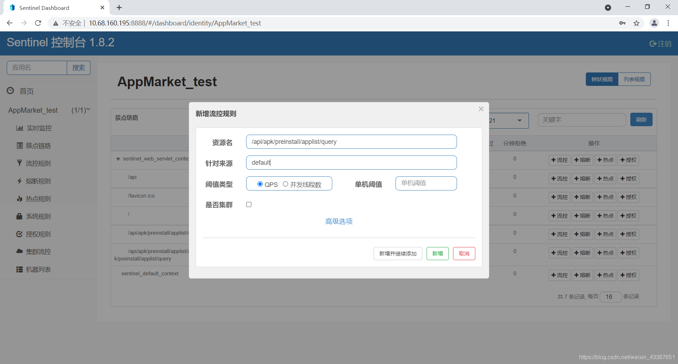
Task: Click +熔断 in sentinel_web_servlet_context row
Action: (582, 160)
